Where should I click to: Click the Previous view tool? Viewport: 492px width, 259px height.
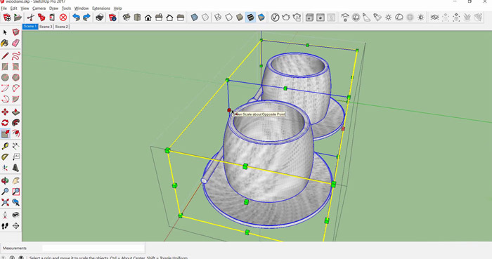pos(15,202)
